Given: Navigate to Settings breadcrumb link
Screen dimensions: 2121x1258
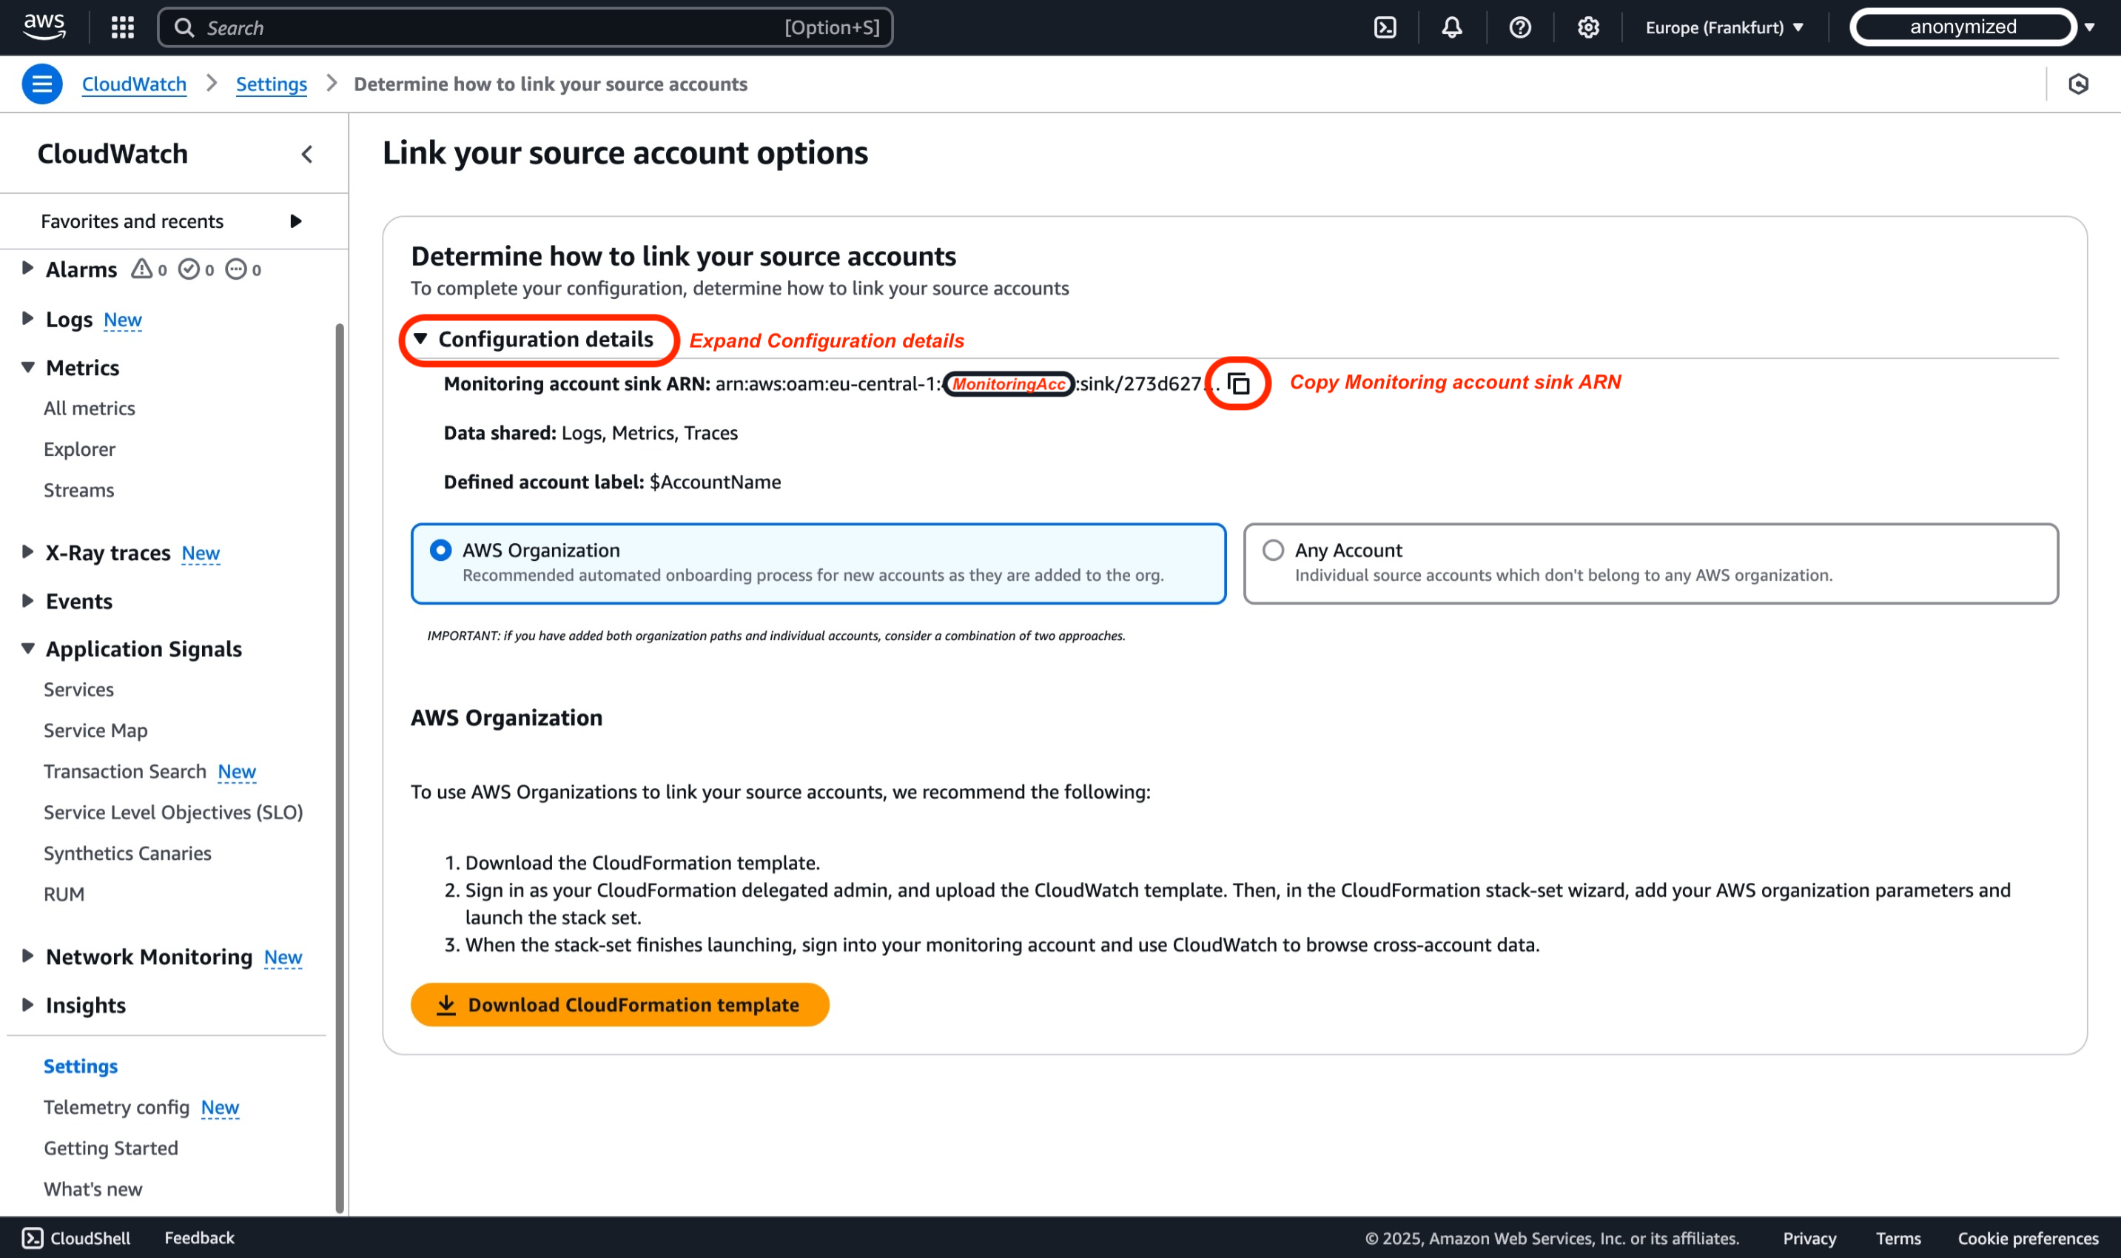Looking at the screenshot, I should tap(272, 84).
